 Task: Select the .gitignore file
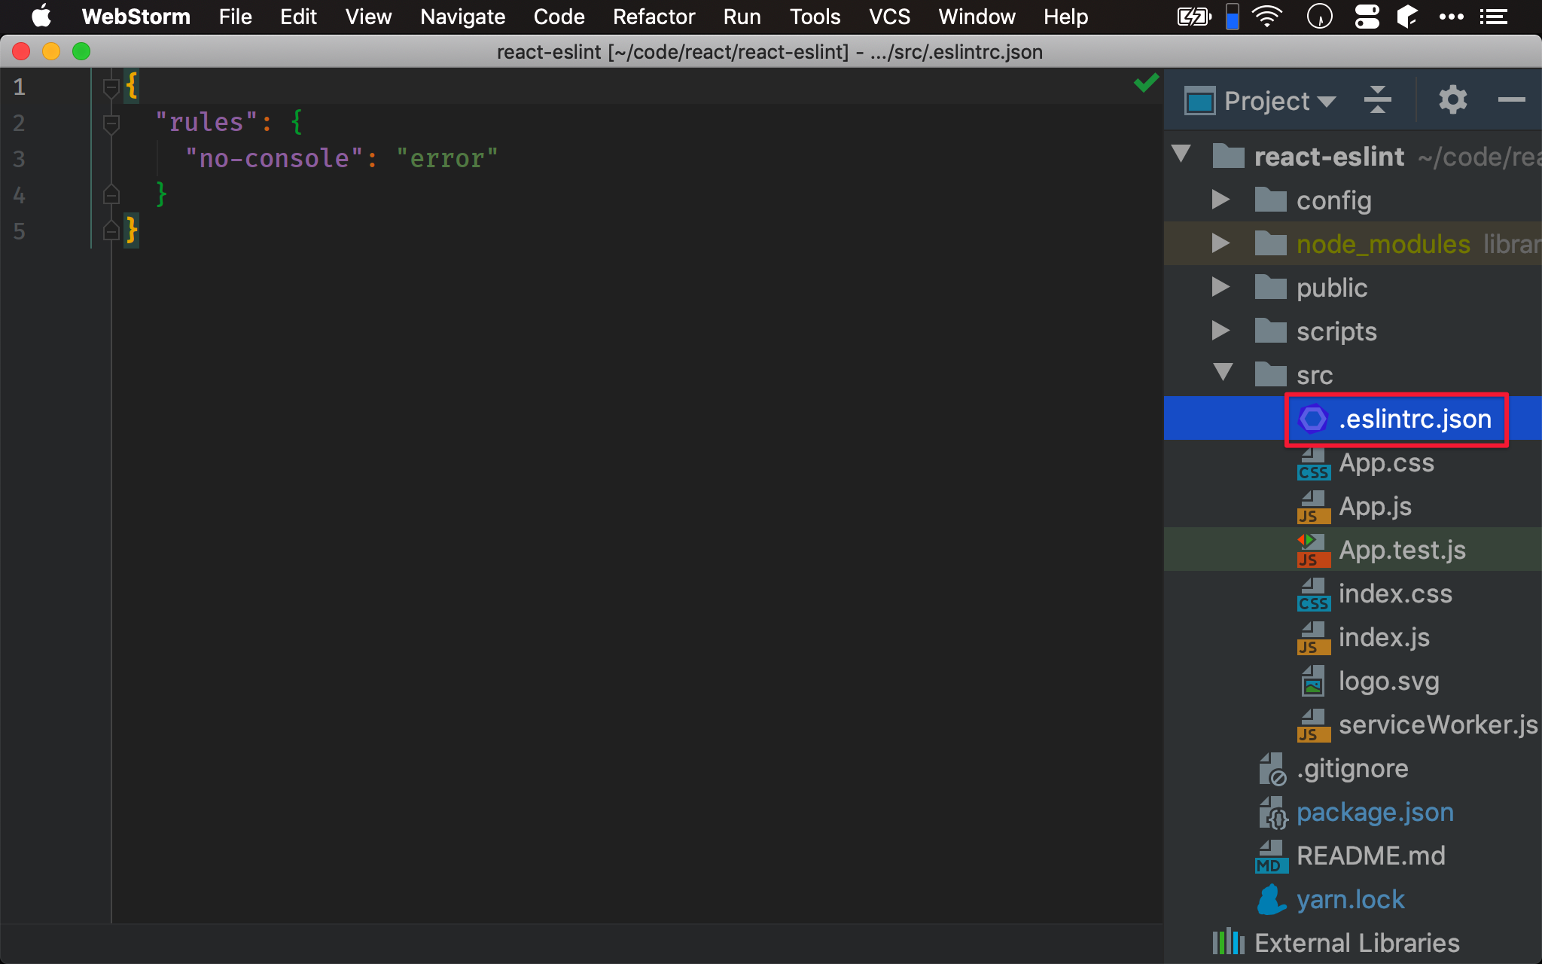coord(1352,767)
